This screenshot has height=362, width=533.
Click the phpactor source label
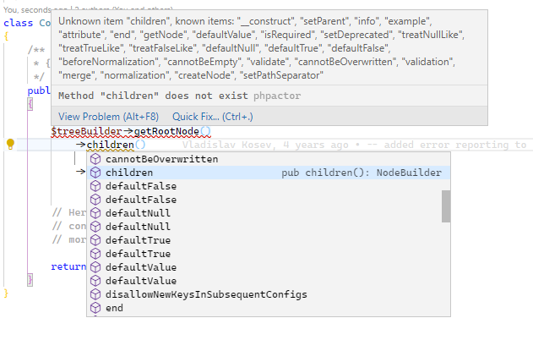point(277,96)
